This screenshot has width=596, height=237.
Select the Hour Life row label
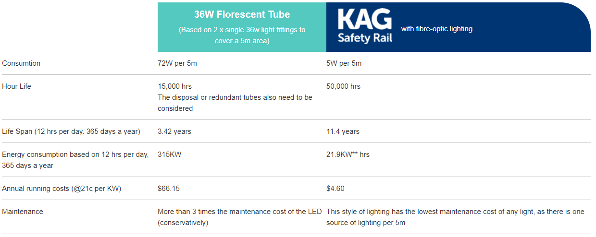[x=17, y=86]
